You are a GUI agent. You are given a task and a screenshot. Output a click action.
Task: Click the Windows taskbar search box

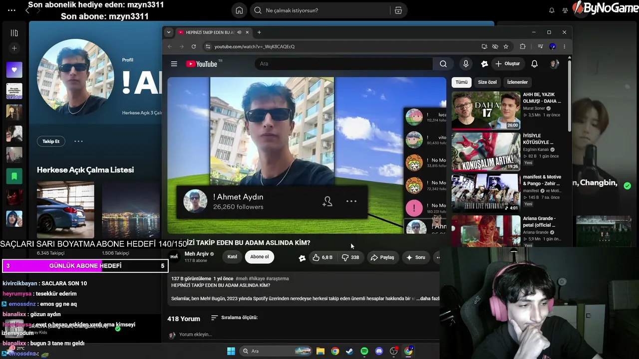coord(276,351)
